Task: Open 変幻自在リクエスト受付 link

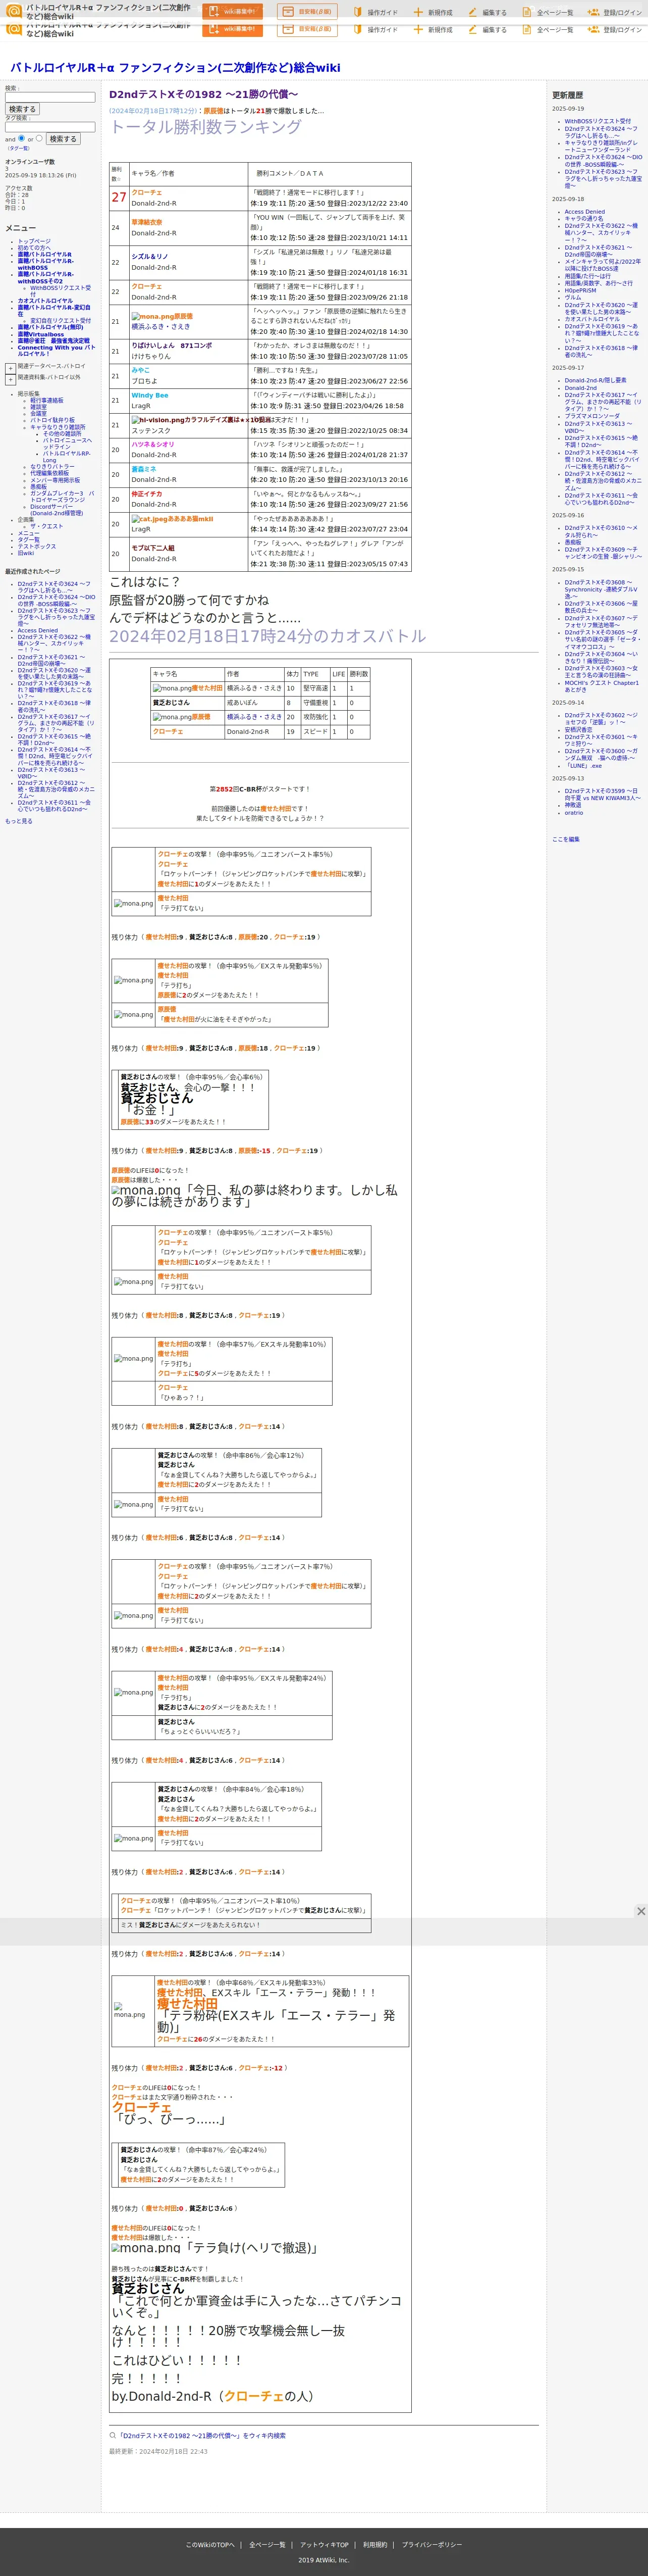Action: point(60,321)
